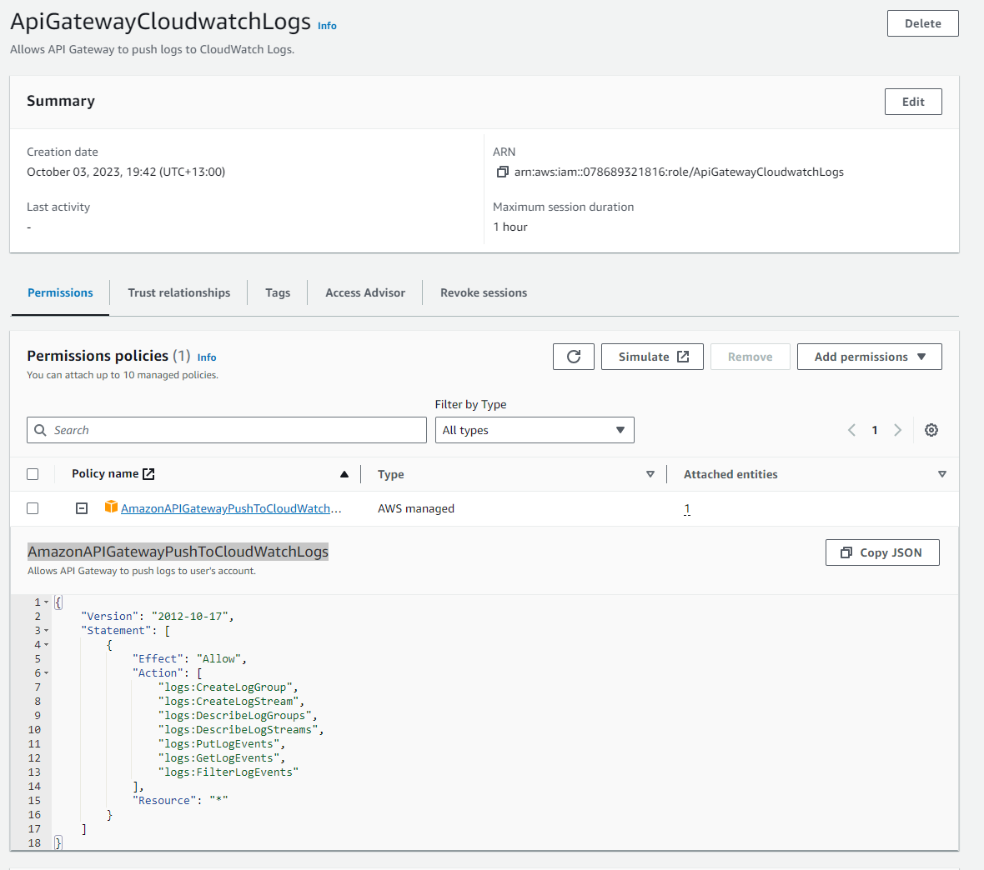Click the "logs:CreateLogGroup" JSON line
The image size is (984, 870).
pyautogui.click(x=228, y=687)
